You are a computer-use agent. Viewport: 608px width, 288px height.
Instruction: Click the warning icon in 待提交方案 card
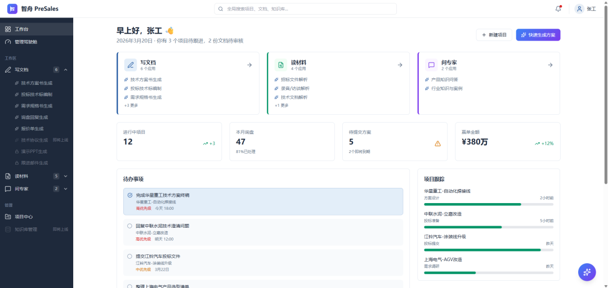tap(437, 143)
